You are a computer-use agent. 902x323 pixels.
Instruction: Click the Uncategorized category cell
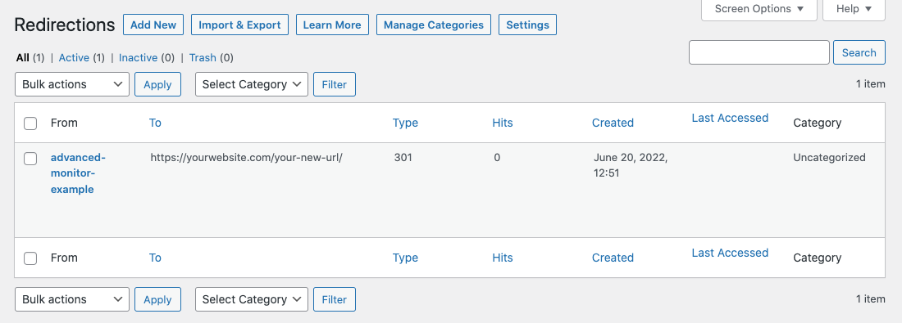coord(829,157)
